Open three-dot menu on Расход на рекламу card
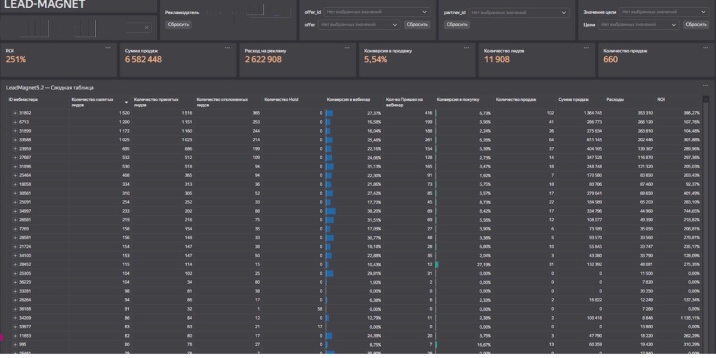This screenshot has width=716, height=358. [x=347, y=47]
